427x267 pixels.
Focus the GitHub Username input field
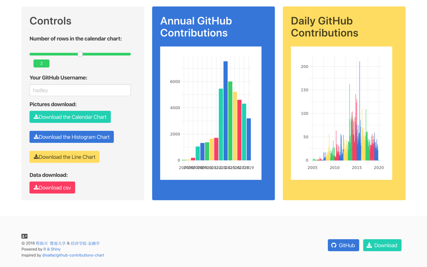(80, 90)
